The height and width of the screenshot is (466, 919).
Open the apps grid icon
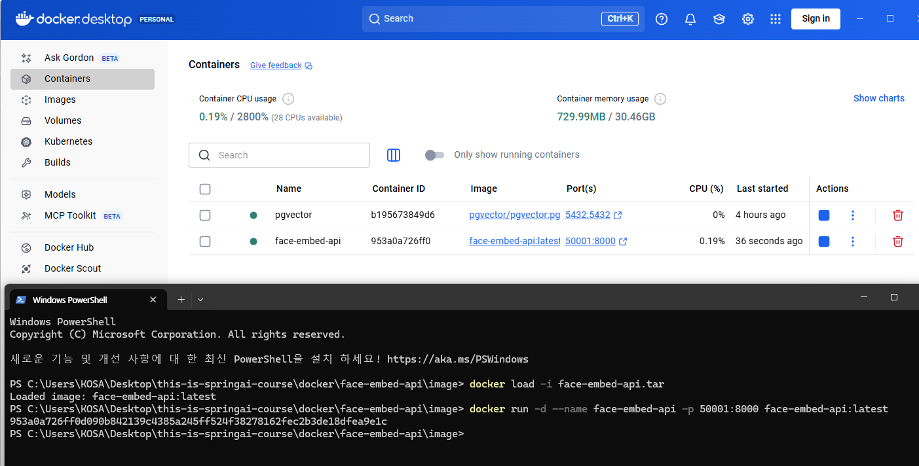tap(776, 19)
